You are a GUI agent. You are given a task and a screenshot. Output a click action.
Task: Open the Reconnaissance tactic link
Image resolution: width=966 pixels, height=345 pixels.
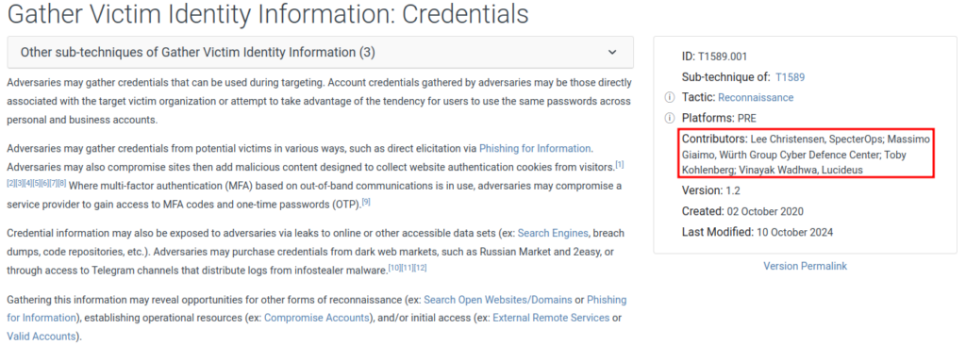(x=756, y=97)
